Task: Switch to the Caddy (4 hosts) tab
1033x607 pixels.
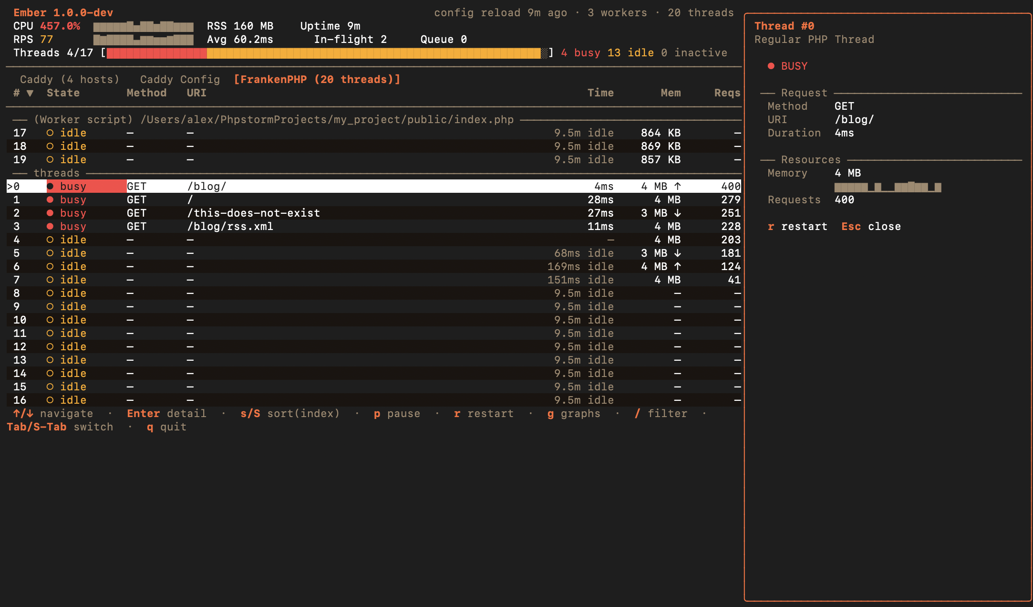Action: 69,79
